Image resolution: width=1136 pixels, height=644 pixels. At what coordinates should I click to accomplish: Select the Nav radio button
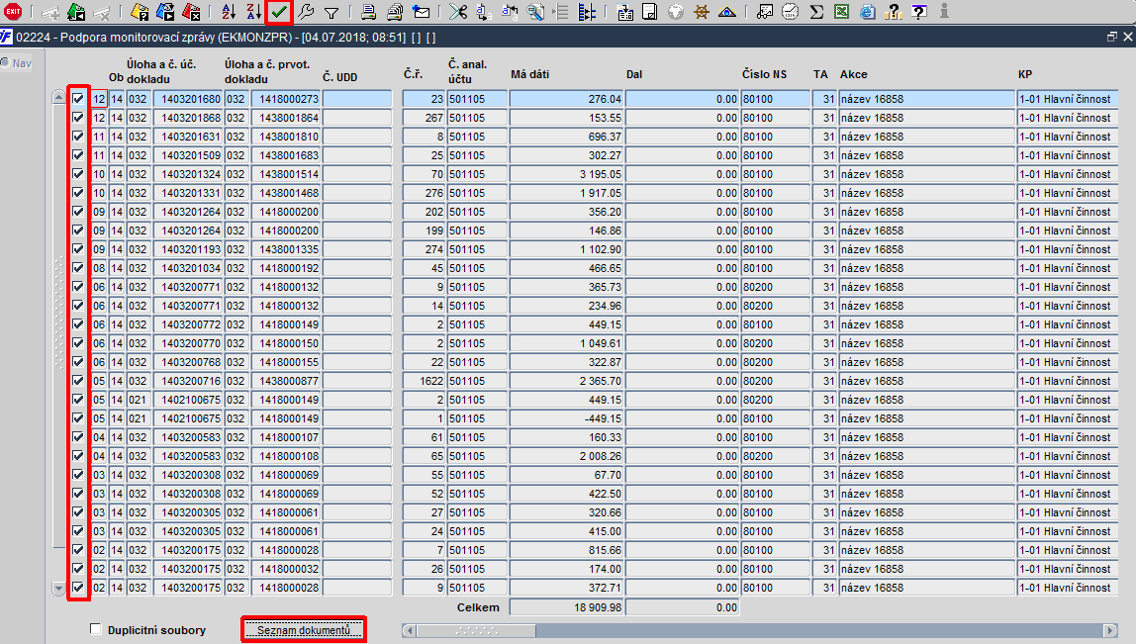(5, 63)
